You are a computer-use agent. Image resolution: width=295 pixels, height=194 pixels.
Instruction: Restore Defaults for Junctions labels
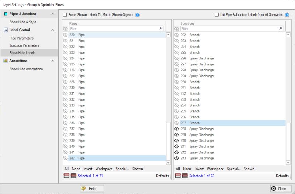[x=282, y=176]
